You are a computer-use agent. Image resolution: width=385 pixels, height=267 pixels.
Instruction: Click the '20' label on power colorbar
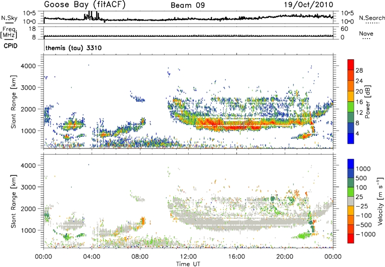359,92
